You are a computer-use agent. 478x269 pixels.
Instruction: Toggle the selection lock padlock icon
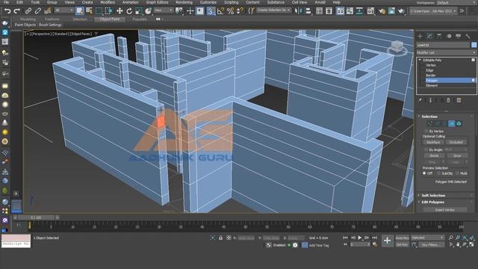pyautogui.click(x=220, y=238)
